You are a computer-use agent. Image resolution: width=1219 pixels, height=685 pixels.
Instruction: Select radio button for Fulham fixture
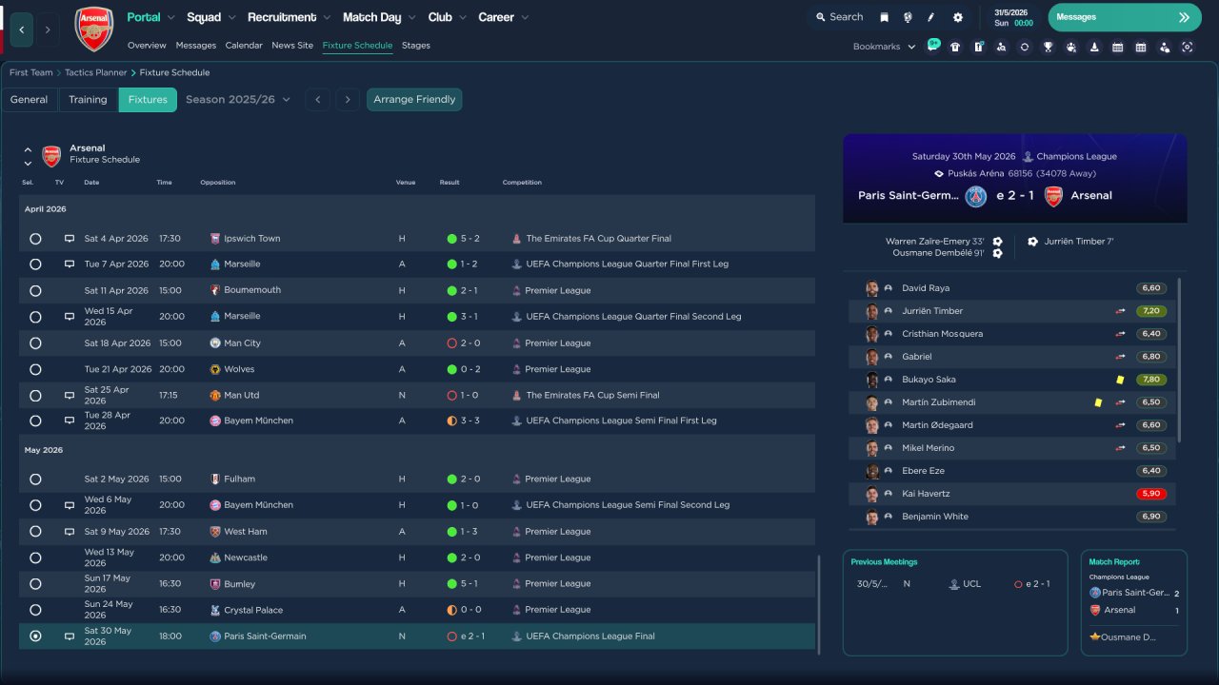(x=35, y=479)
